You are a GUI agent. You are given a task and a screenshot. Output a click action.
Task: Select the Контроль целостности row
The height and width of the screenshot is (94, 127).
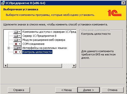tap(37, 52)
